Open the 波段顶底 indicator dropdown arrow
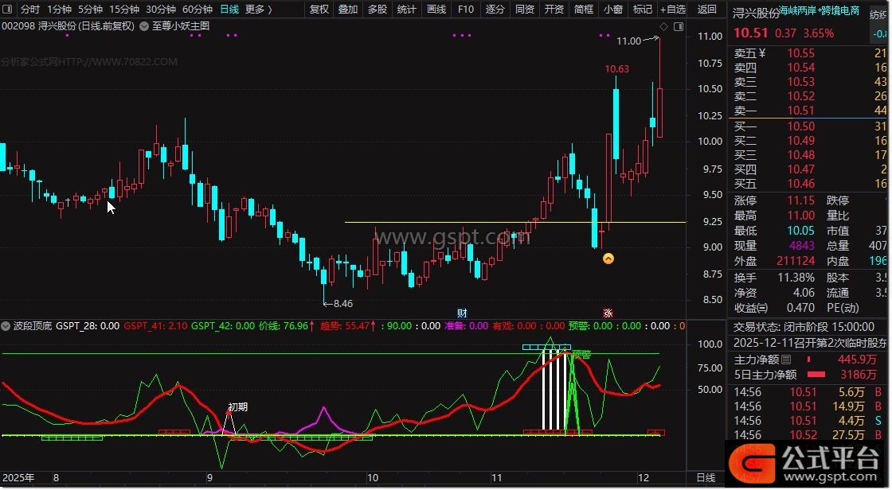 click(x=6, y=326)
